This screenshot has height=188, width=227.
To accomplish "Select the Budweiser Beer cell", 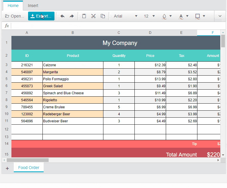I will pos(73,121).
